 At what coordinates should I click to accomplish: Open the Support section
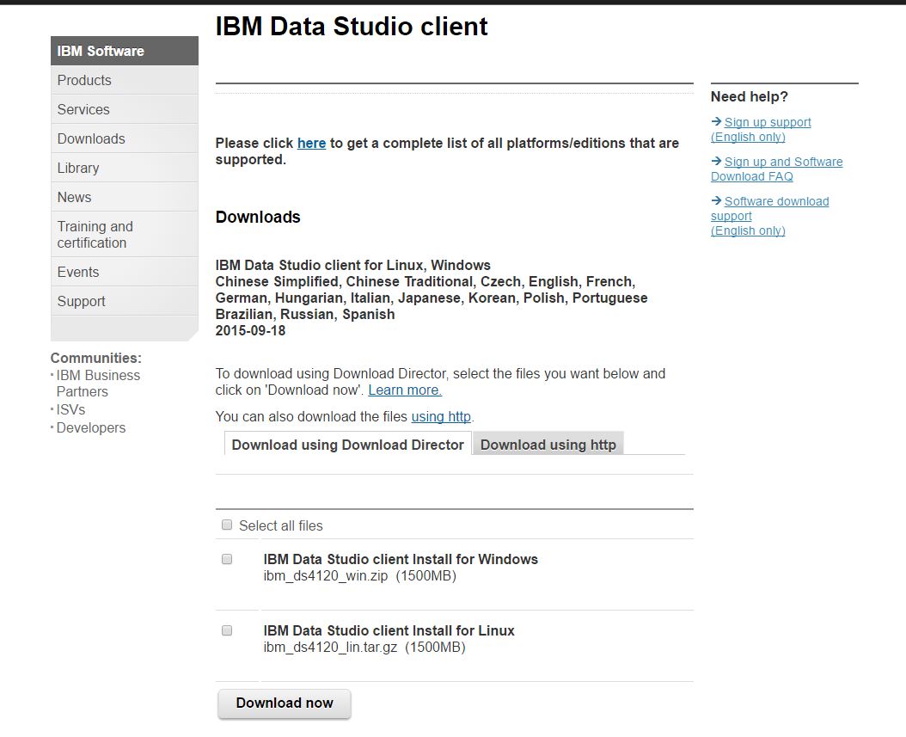[x=81, y=301]
